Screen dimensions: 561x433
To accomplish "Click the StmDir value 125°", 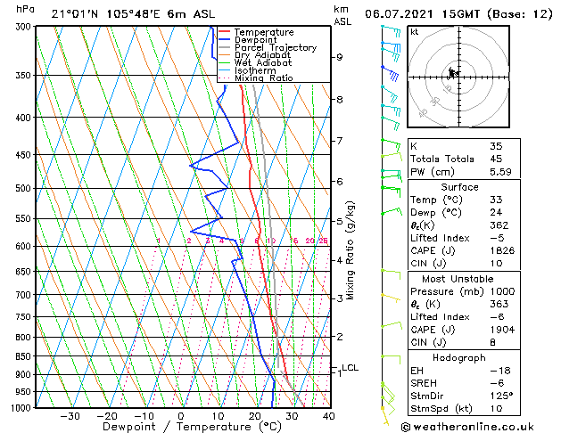I will point(501,396).
